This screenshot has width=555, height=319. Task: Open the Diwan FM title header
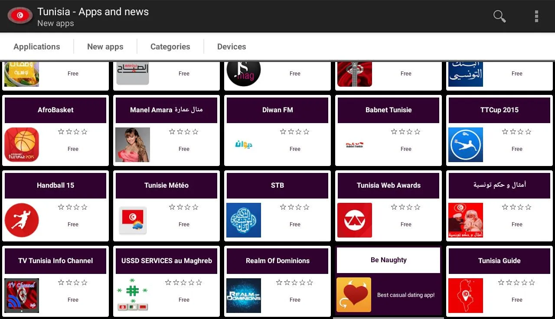277,110
